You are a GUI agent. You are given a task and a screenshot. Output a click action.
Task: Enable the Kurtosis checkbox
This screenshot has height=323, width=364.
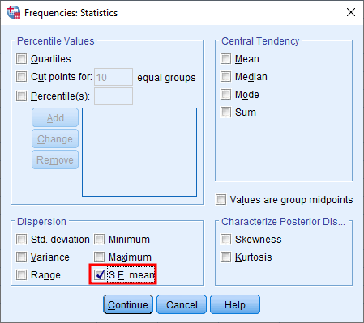coord(225,257)
